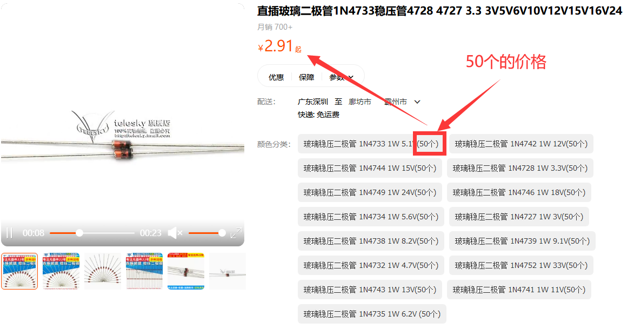Click the video progress slider handle
Viewport: 634px width, 329px height.
click(x=79, y=233)
